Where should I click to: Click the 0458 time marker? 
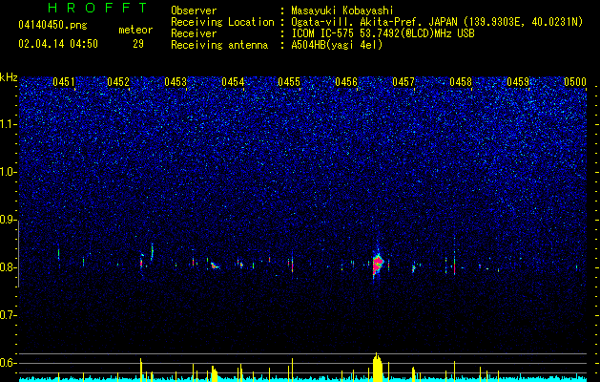(461, 82)
